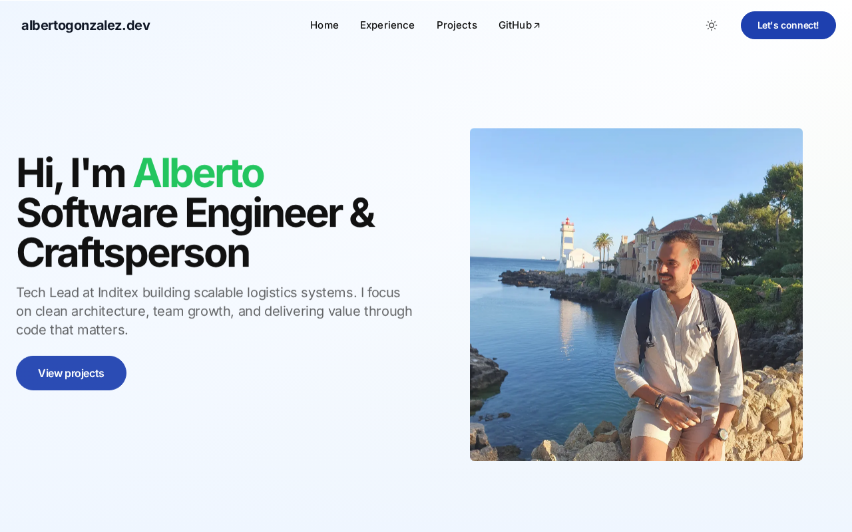Click the lighthouse in the photo
The width and height of the screenshot is (852, 532).
pos(566,243)
